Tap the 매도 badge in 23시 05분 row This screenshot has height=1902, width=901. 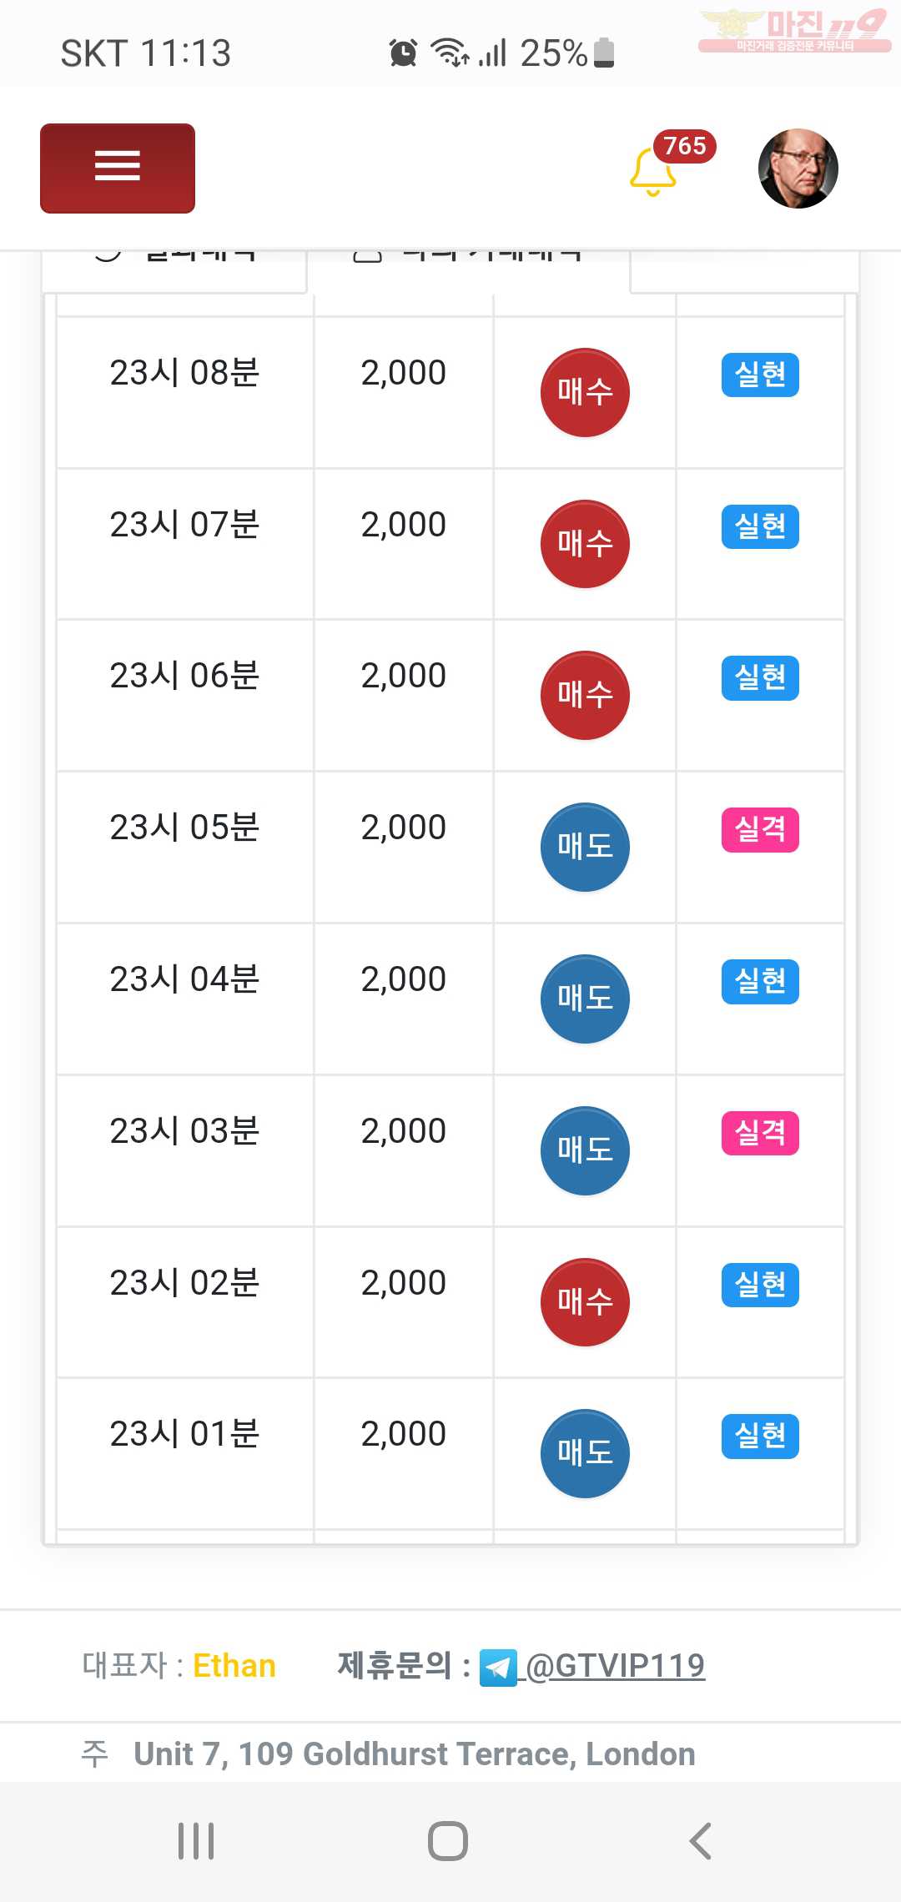click(x=586, y=847)
